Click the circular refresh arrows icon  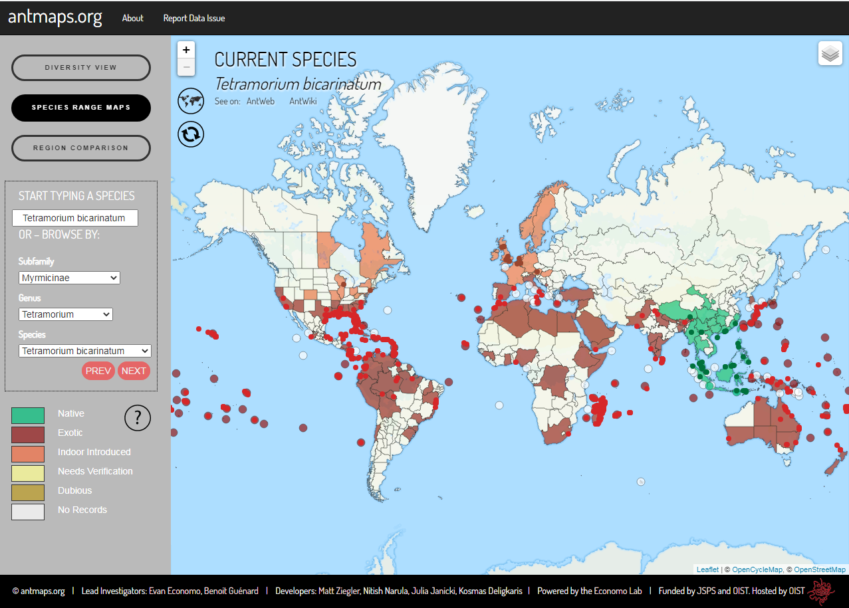191,134
